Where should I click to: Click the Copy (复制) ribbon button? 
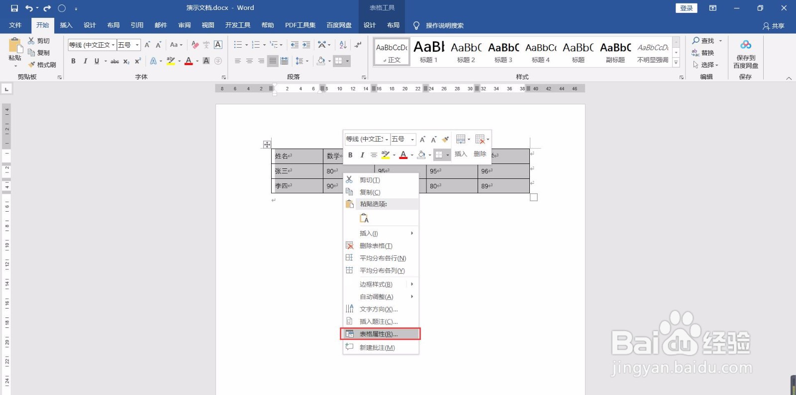coord(39,53)
